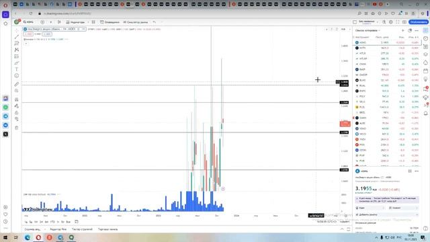Open the calendar icon in right sidebar
The height and width of the screenshot is (242, 430).
[x=425, y=71]
